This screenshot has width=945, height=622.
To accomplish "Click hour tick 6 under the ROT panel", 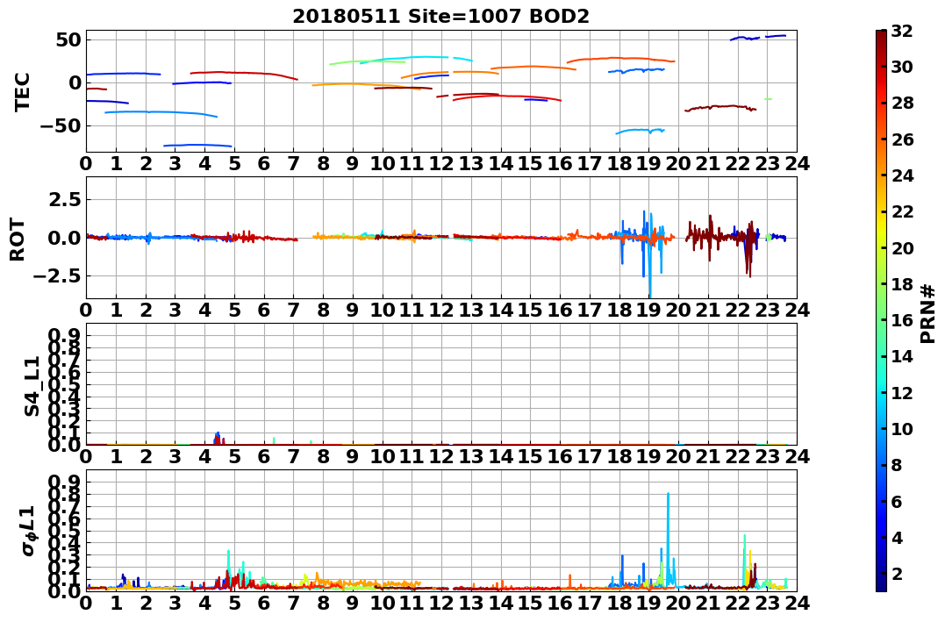I will (x=264, y=310).
